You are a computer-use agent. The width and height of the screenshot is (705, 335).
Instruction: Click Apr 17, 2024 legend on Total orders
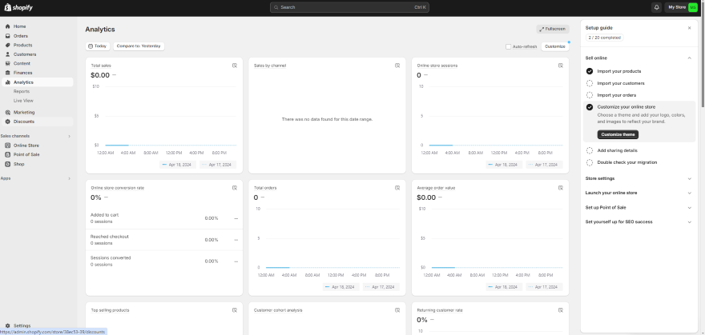(381, 287)
